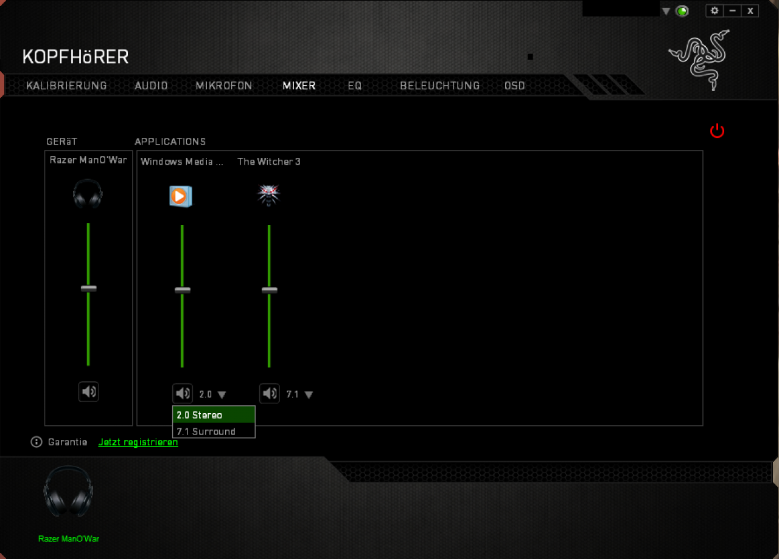779x559 pixels.
Task: Click The Witcher 3 application name
Action: tap(269, 162)
